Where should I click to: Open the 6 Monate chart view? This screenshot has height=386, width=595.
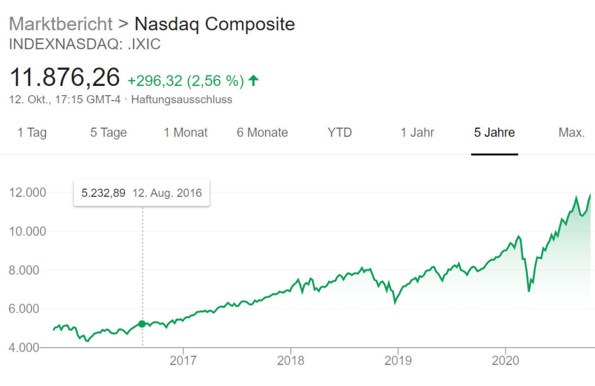coord(262,132)
